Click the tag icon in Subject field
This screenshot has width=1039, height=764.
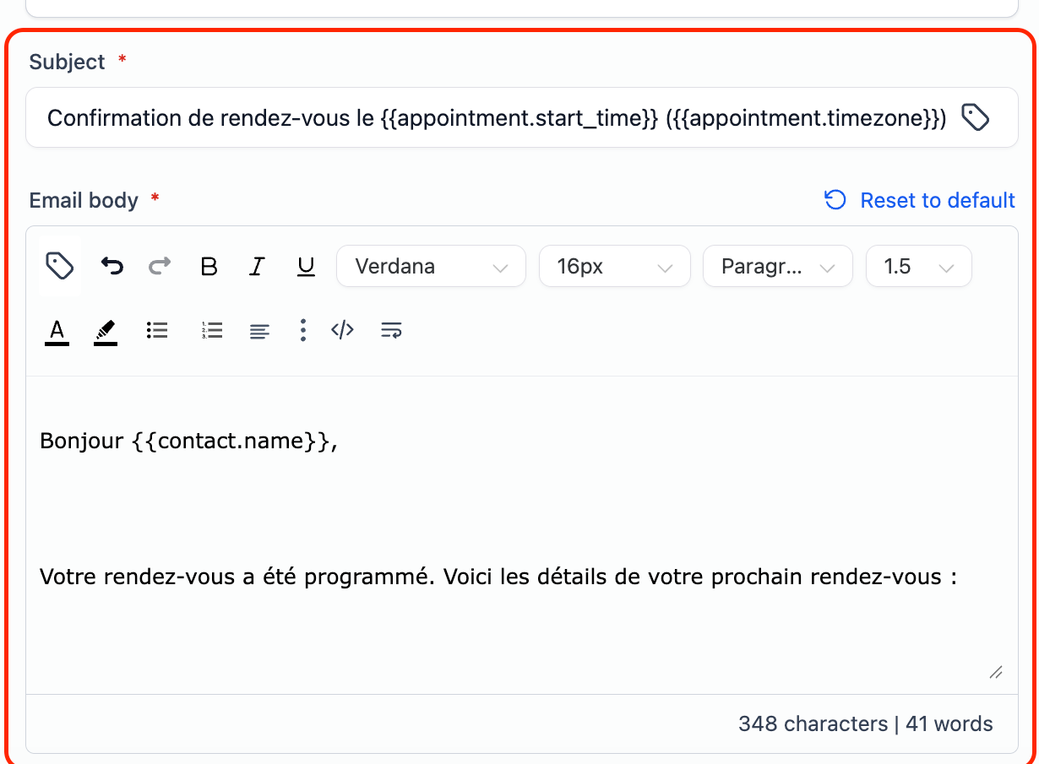pyautogui.click(x=976, y=117)
